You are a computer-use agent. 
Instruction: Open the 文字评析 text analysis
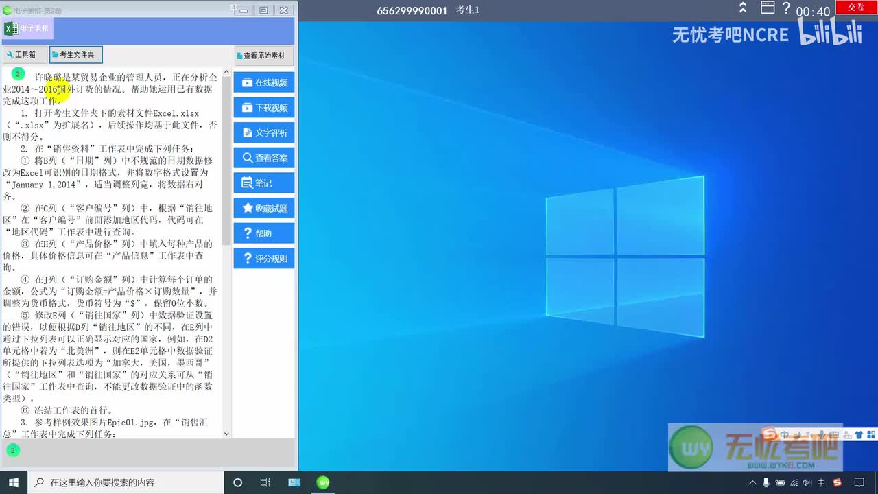click(x=264, y=132)
